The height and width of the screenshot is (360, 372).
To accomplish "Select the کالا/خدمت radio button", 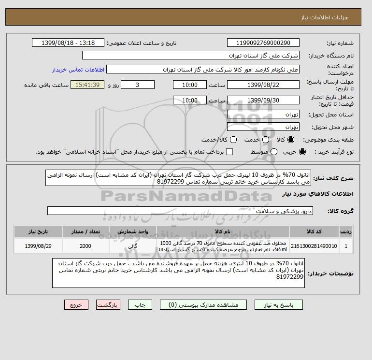I will point(233,140).
